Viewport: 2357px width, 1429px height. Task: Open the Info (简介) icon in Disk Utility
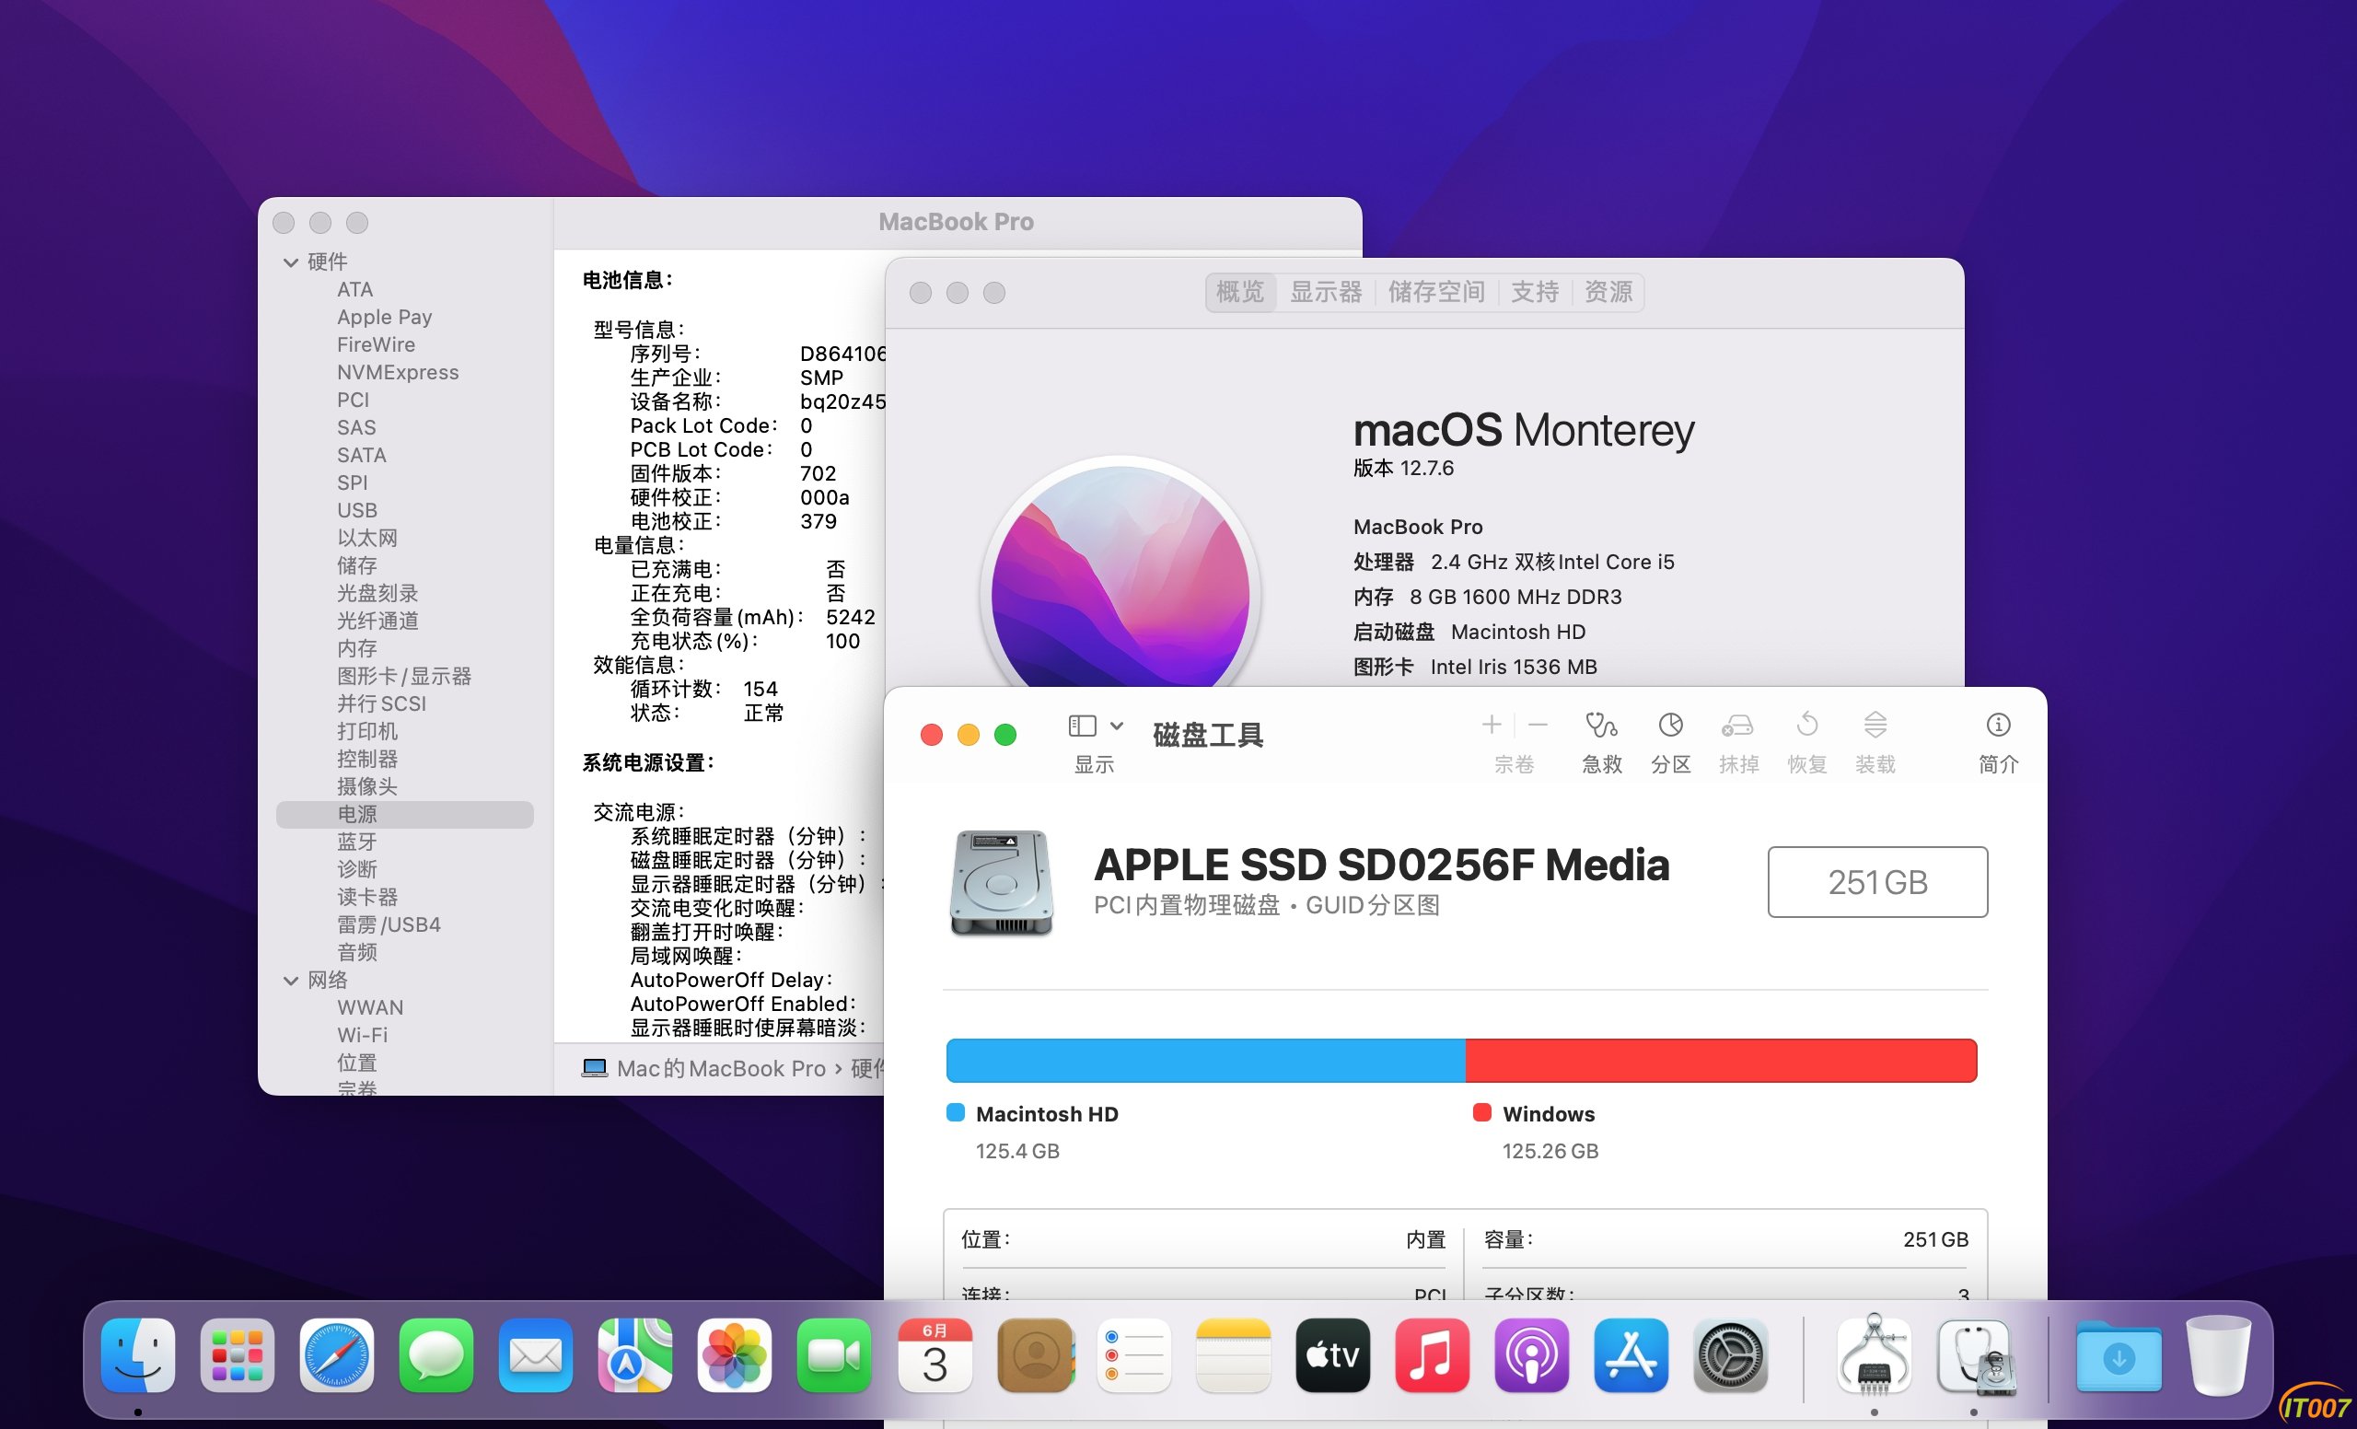[x=1997, y=725]
